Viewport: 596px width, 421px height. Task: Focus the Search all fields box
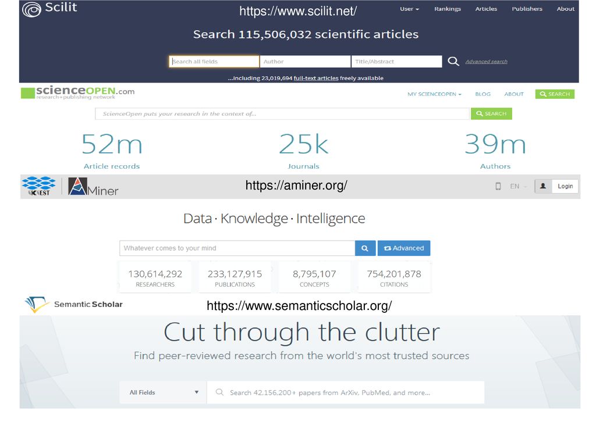click(x=214, y=62)
